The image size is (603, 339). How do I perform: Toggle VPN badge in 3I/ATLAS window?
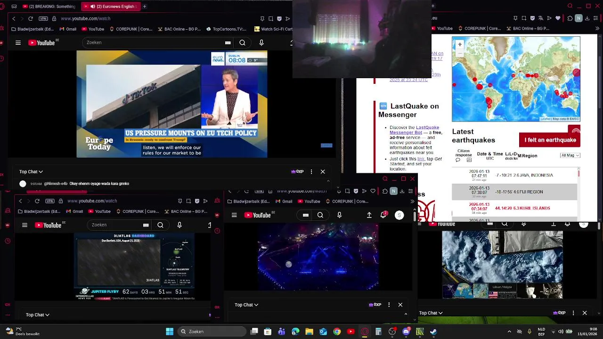(50, 201)
